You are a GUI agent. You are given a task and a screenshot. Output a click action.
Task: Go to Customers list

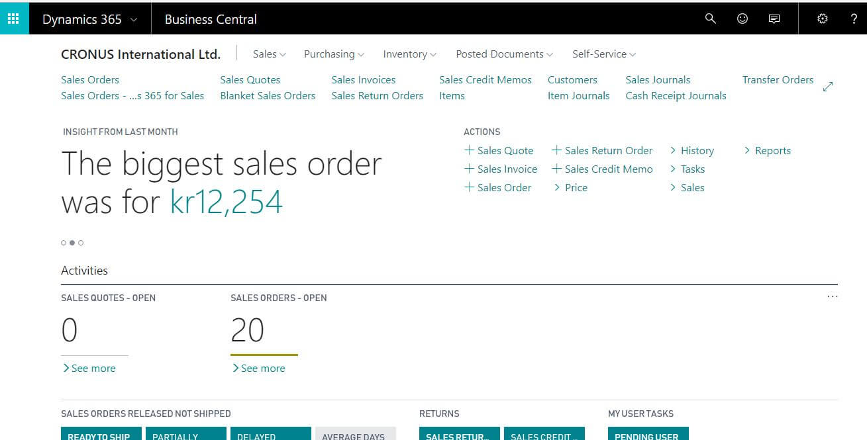(572, 80)
